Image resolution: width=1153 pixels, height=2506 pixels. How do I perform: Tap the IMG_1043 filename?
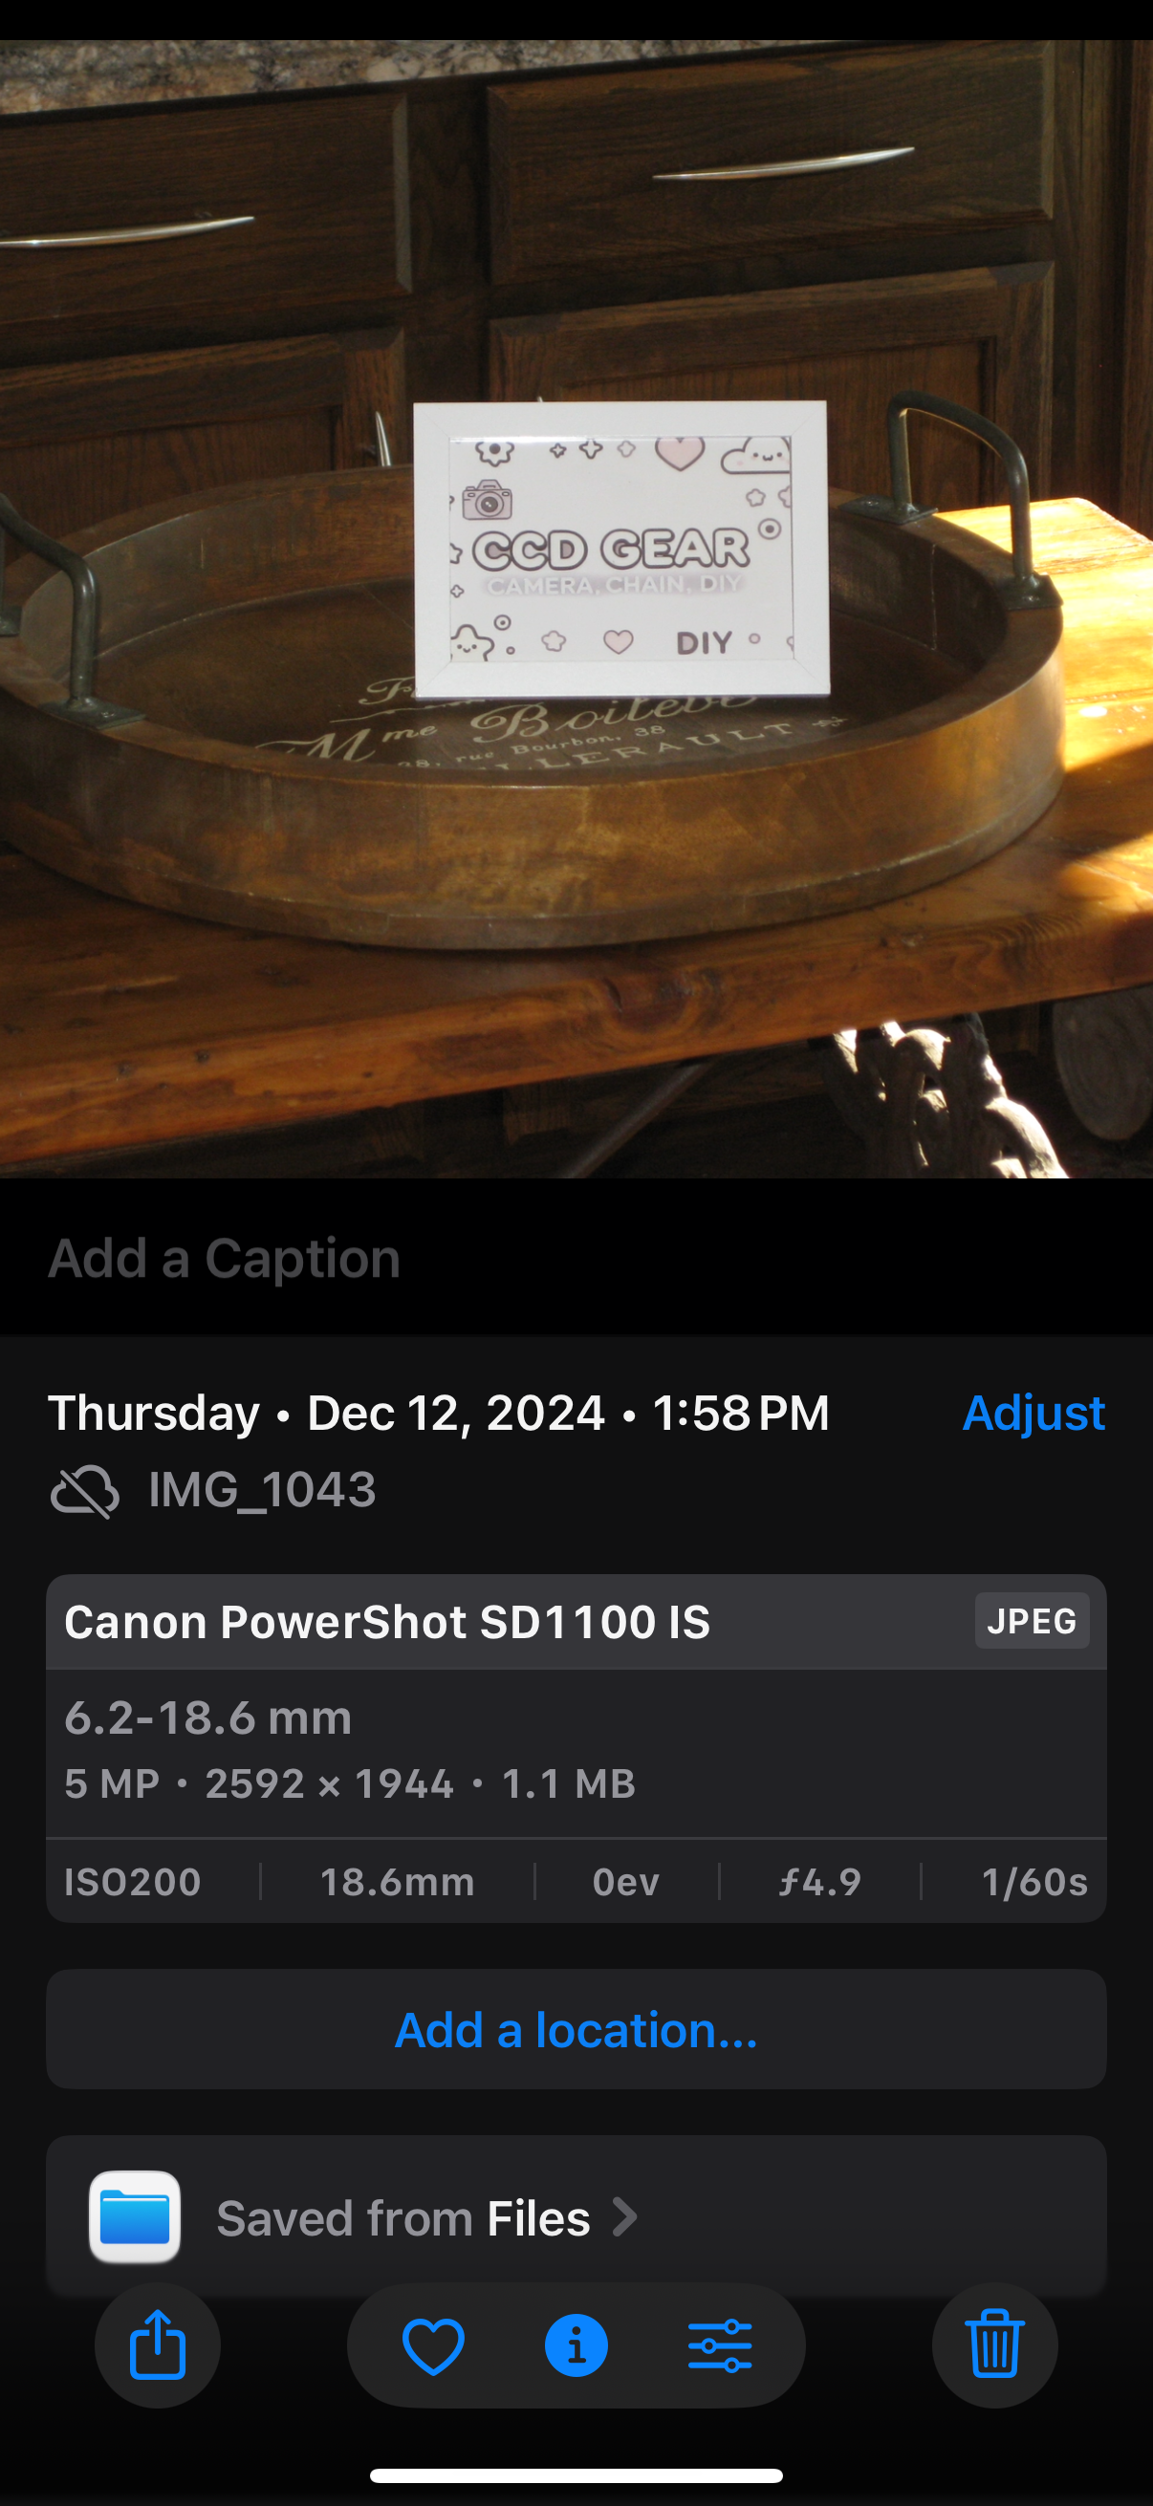pyautogui.click(x=262, y=1489)
